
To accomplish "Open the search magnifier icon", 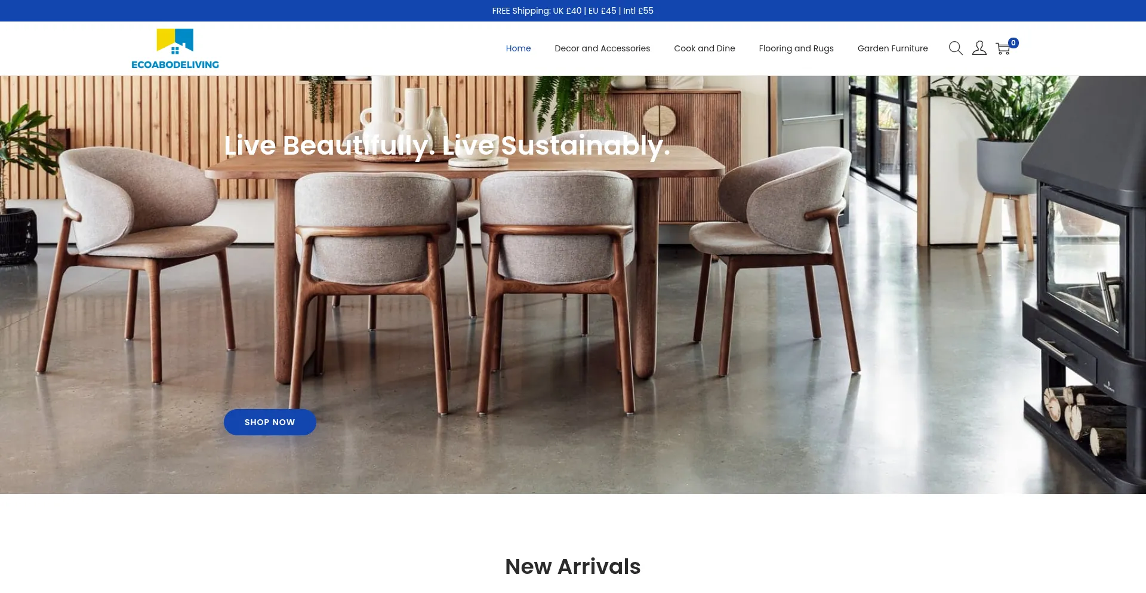I will point(956,48).
